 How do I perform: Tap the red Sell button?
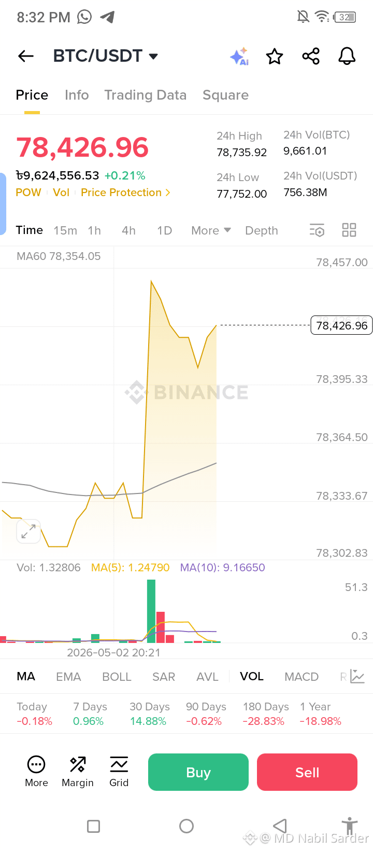coord(307,772)
